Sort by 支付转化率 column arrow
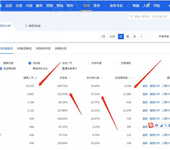Viewport: 170px width, 150px height. point(102,78)
